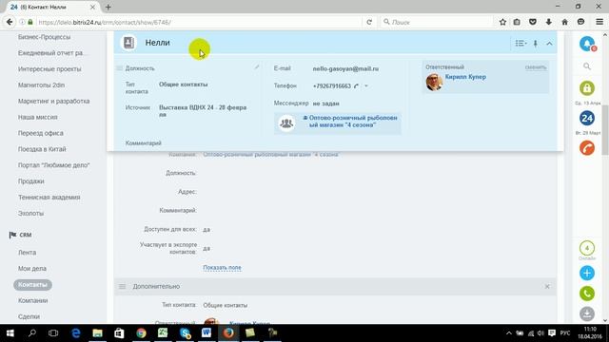Click the orange phone call icon

coord(587,148)
